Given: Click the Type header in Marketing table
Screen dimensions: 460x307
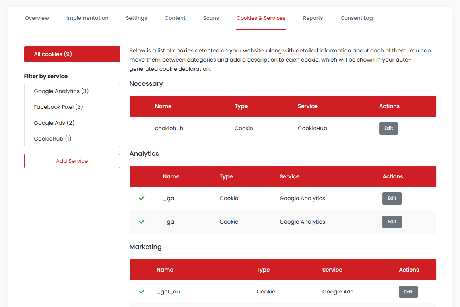Looking at the screenshot, I should pos(263,270).
